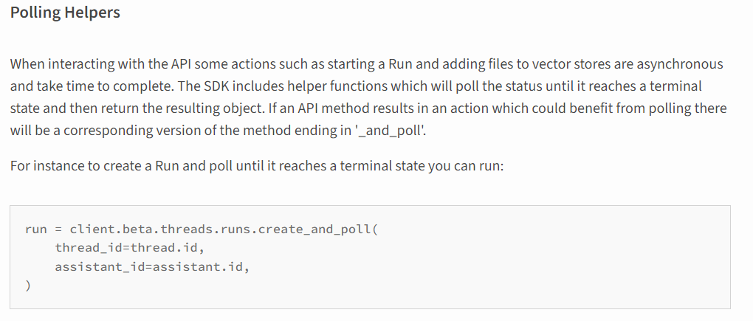Image resolution: width=753 pixels, height=321 pixels.
Task: Click the word 'asynchronous' in first paragraph
Action: click(x=679, y=64)
